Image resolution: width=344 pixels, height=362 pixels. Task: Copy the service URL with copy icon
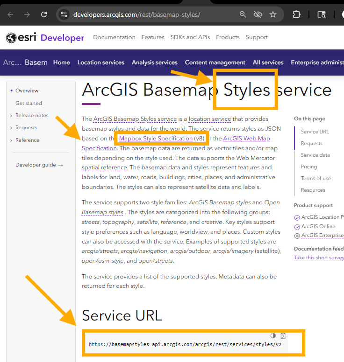click(283, 336)
